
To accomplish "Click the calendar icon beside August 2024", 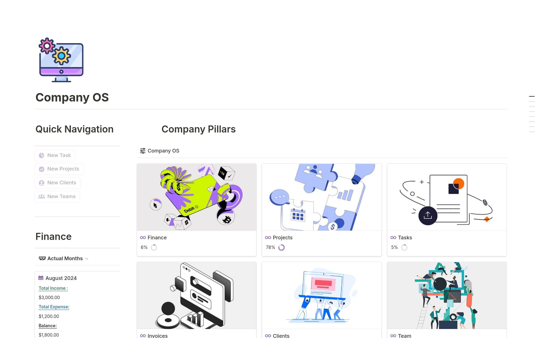I will (x=41, y=278).
